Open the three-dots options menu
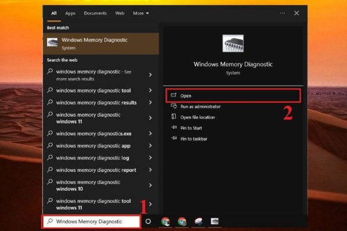Image resolution: width=347 pixels, height=231 pixels. point(282,13)
